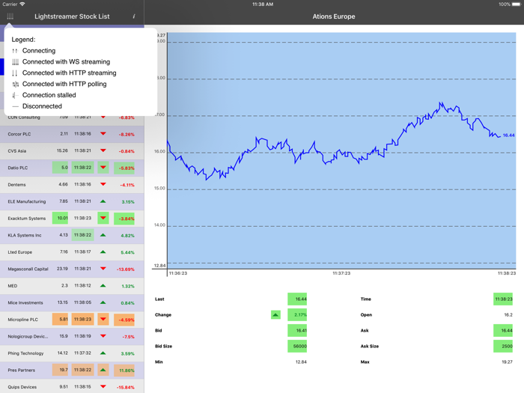524x393 pixels.
Task: Select the ELE Manufacturing stock name
Action: 27,201
